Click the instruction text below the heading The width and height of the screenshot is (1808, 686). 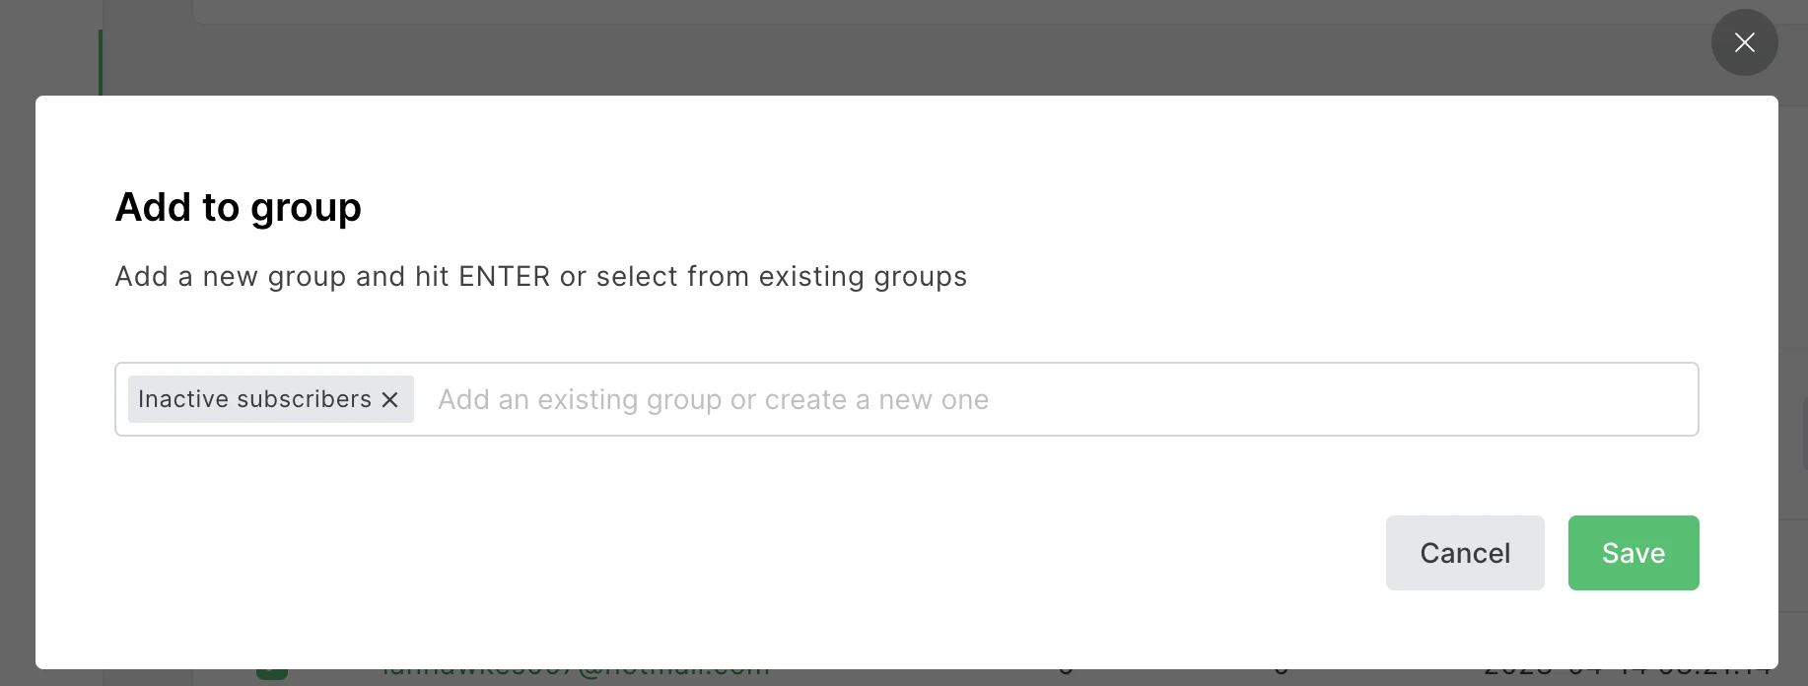click(x=540, y=276)
